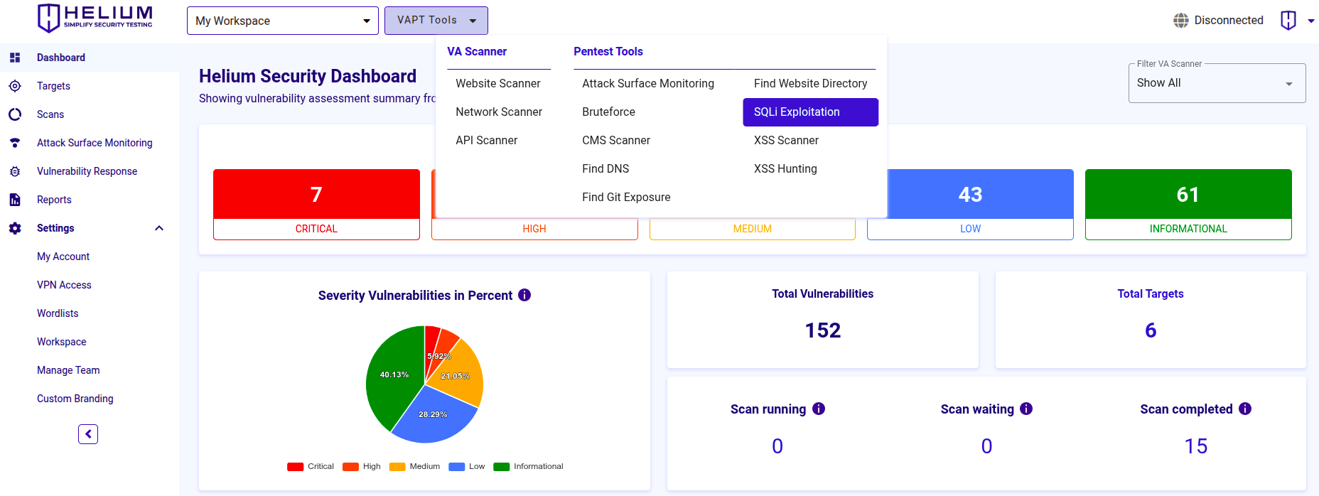Toggle the Critical legend item in chart
Screen dimensions: 1319x496
click(x=311, y=467)
